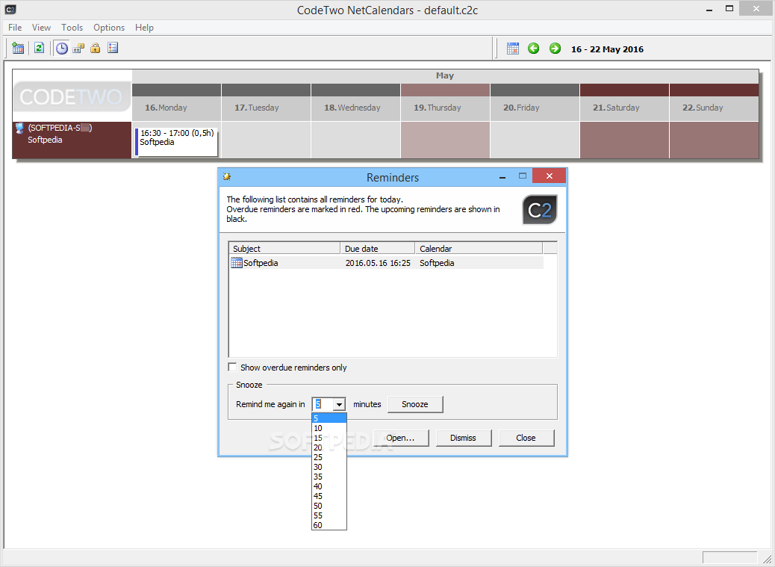The image size is (775, 567).
Task: Open the File menu
Action: (15, 27)
